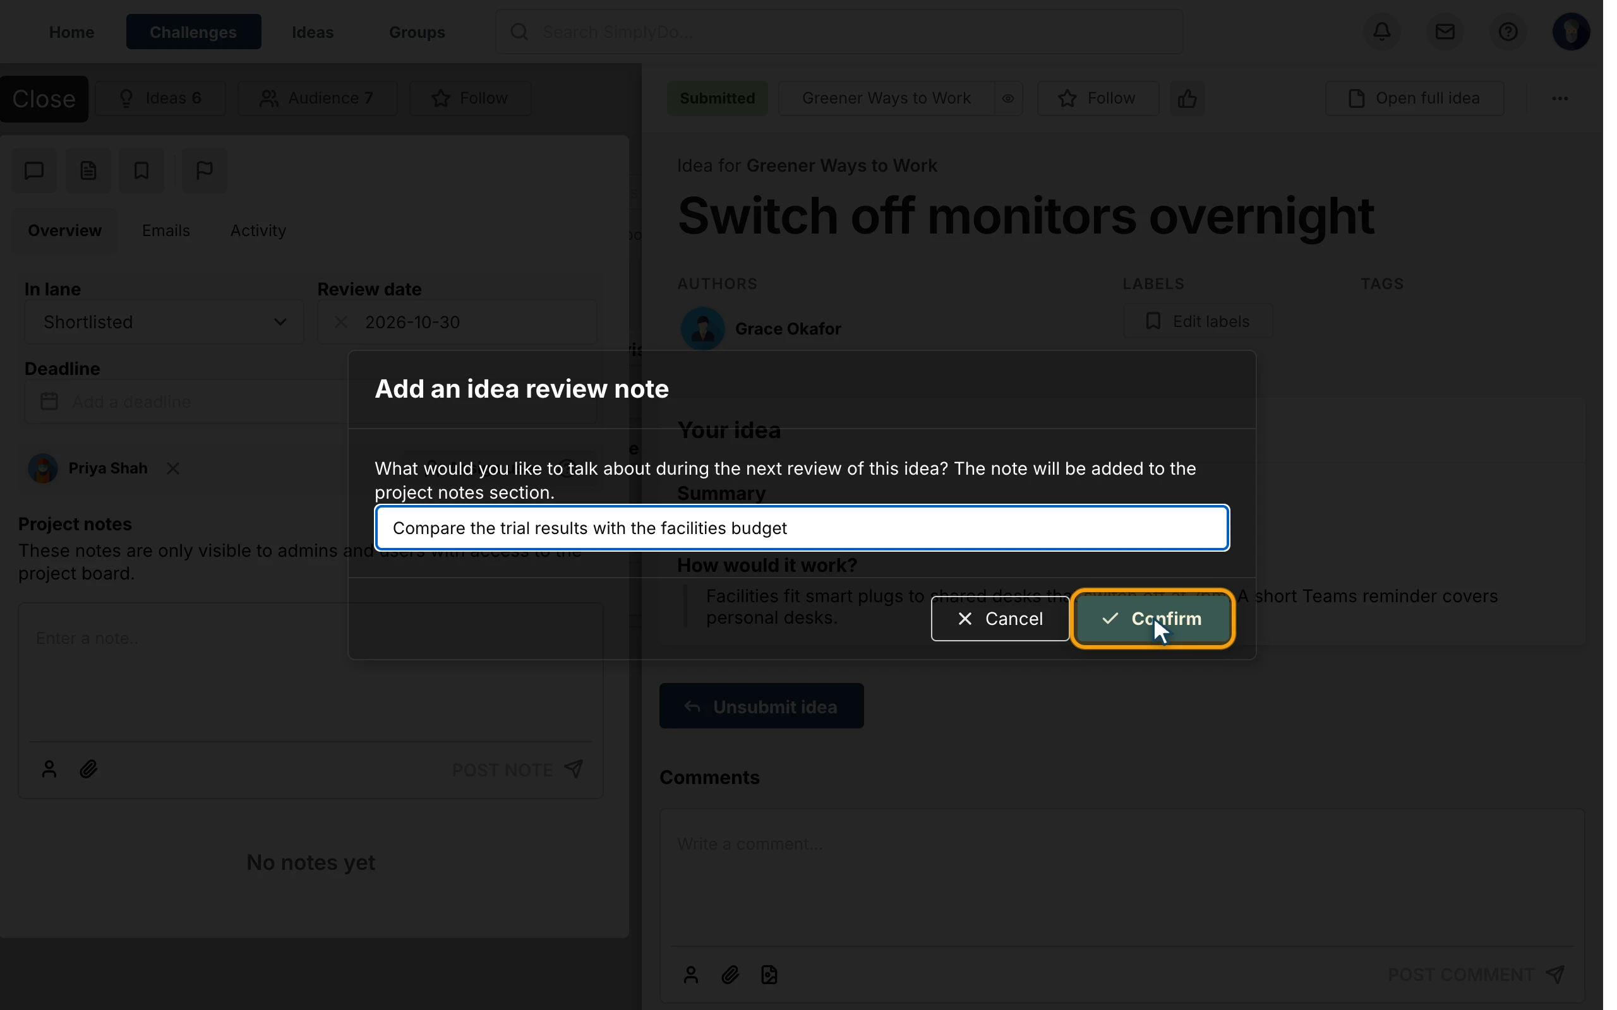The width and height of the screenshot is (1617, 1010).
Task: Confirm the idea review note
Action: pyautogui.click(x=1152, y=619)
